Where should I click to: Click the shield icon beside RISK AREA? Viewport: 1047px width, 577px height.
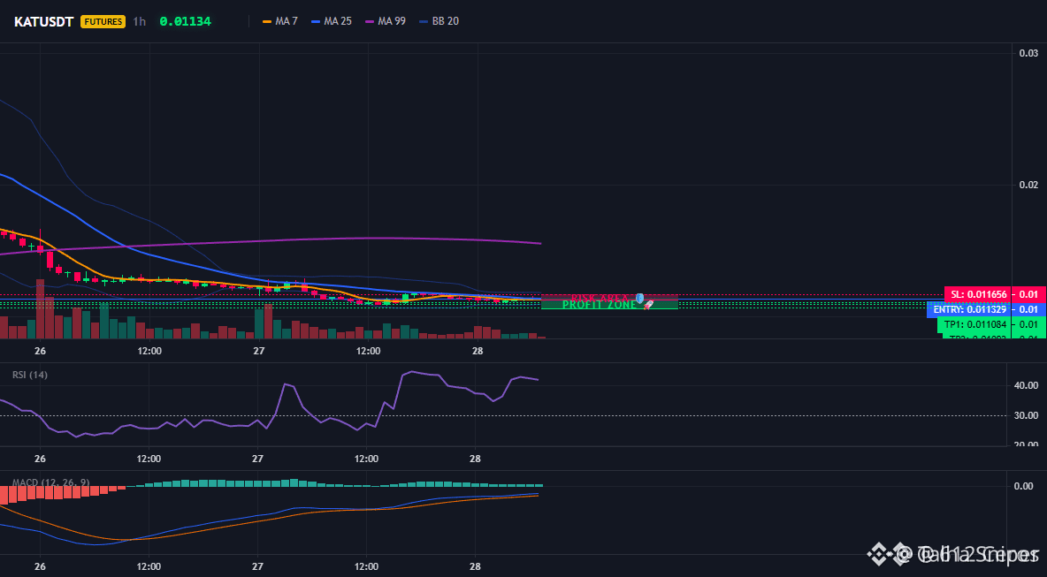tap(639, 298)
